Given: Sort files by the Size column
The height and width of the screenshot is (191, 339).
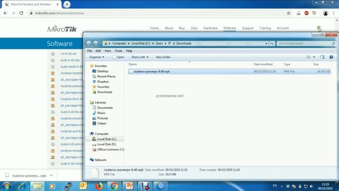Looking at the screenshot, I should tap(316, 64).
